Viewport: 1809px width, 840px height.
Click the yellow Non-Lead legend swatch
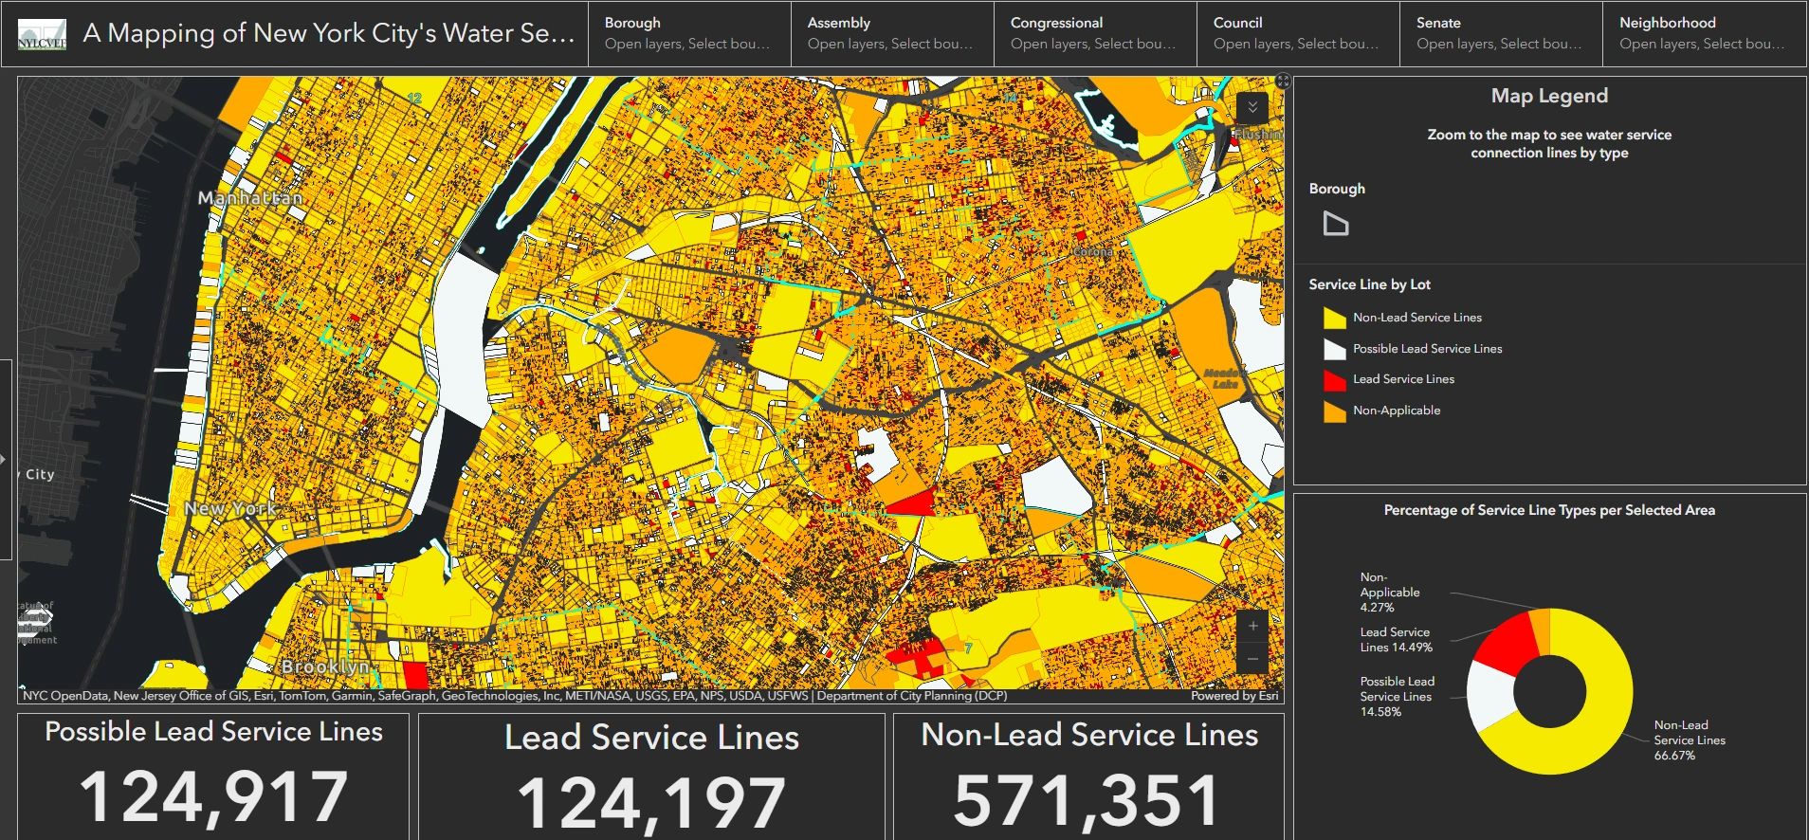(1334, 319)
